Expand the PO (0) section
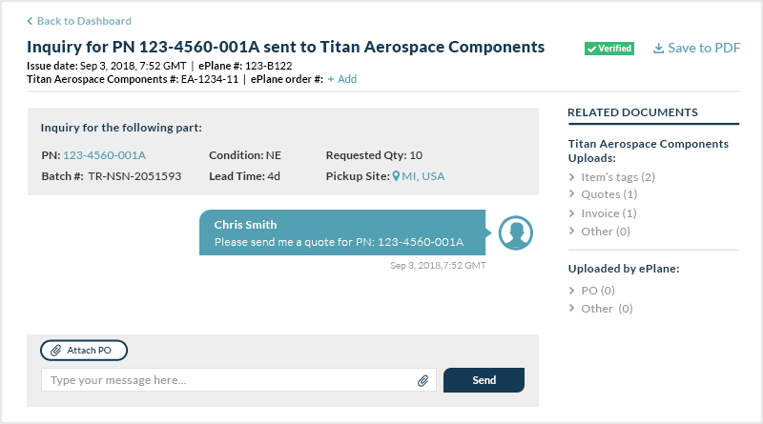Viewport: 763px width, 424px height. (592, 291)
